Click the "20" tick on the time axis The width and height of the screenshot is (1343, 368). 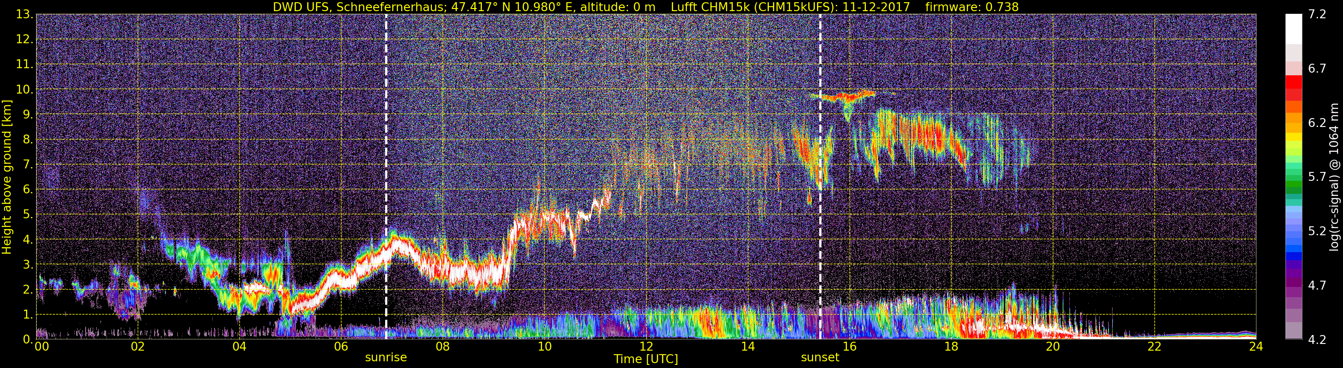tap(1053, 347)
